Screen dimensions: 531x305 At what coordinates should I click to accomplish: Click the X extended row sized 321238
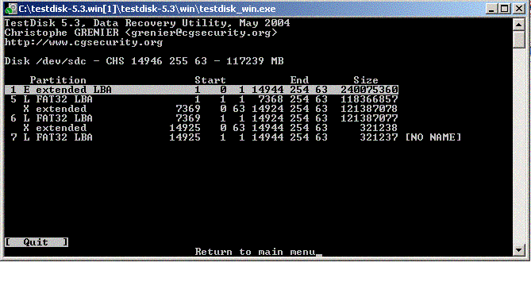pyautogui.click(x=210, y=128)
